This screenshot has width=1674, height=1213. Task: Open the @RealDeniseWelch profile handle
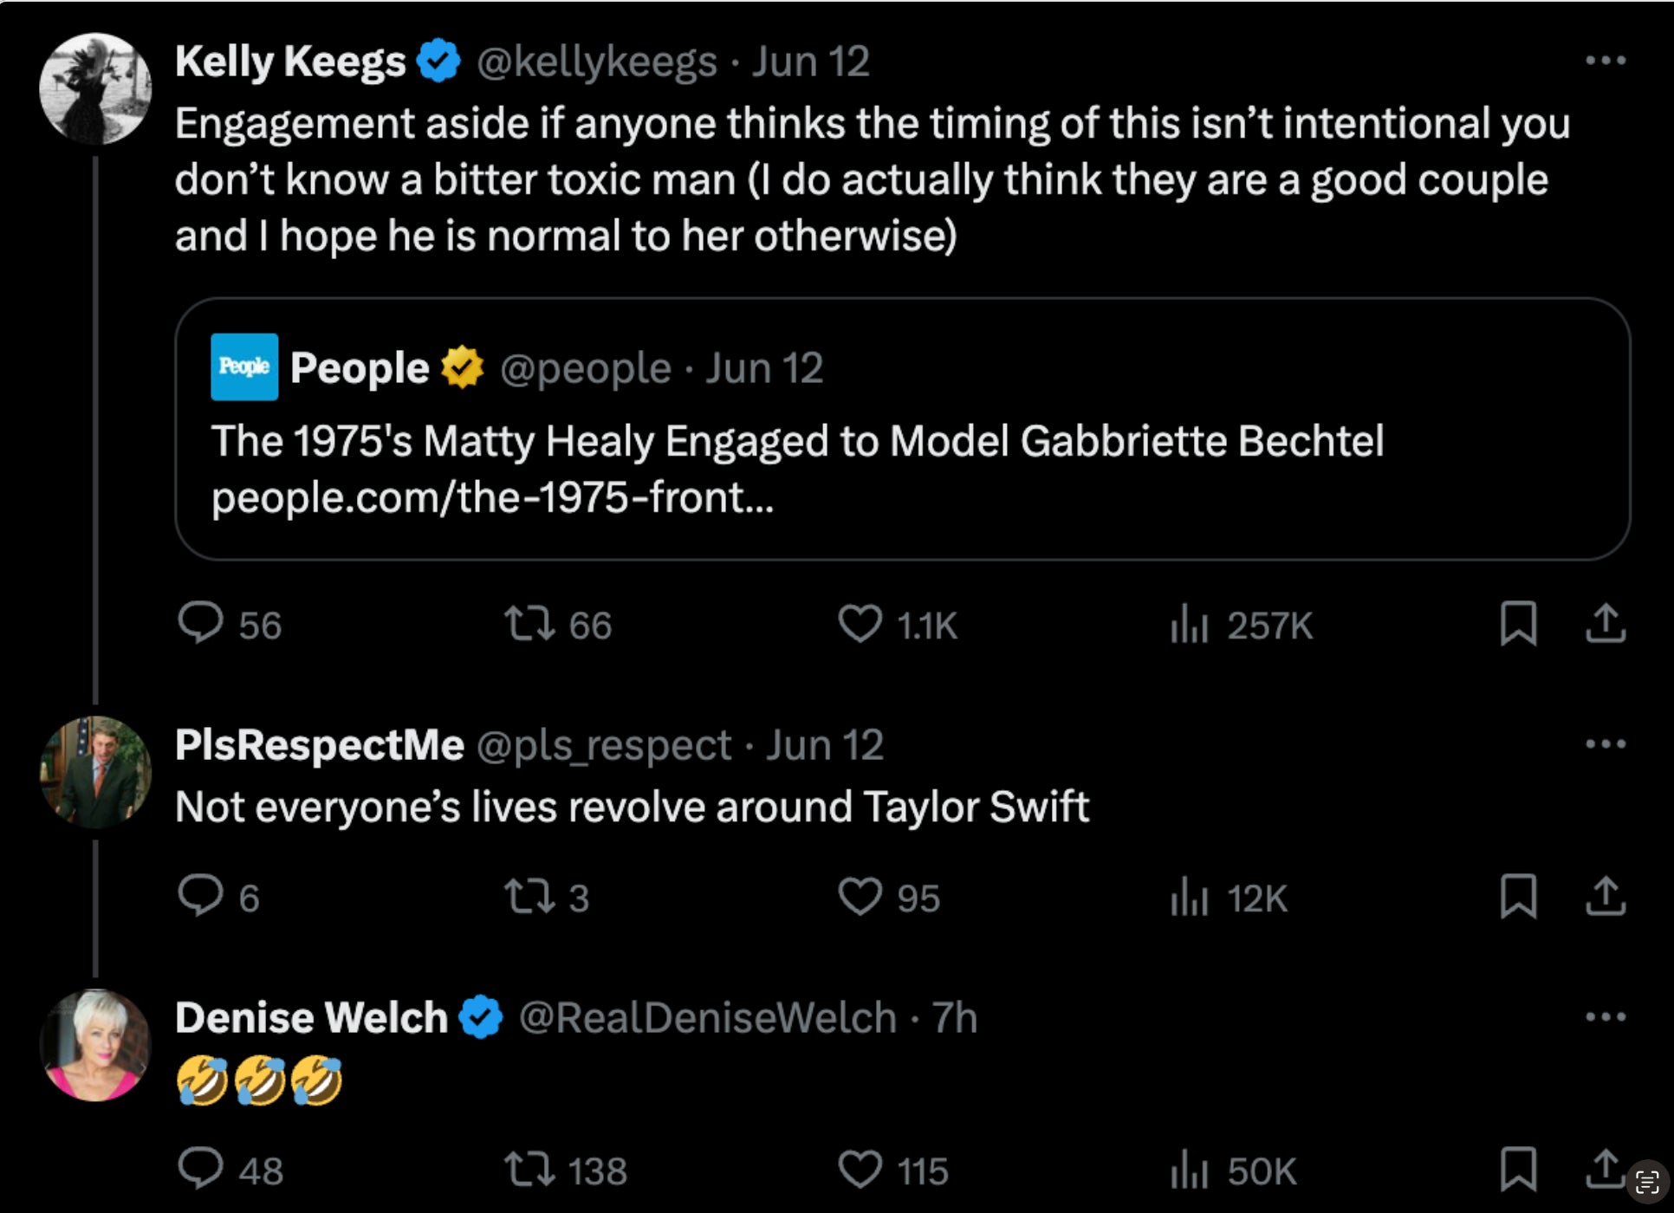click(x=707, y=1018)
